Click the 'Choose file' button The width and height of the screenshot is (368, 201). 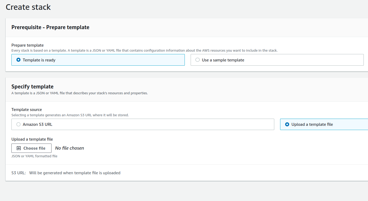[31, 148]
